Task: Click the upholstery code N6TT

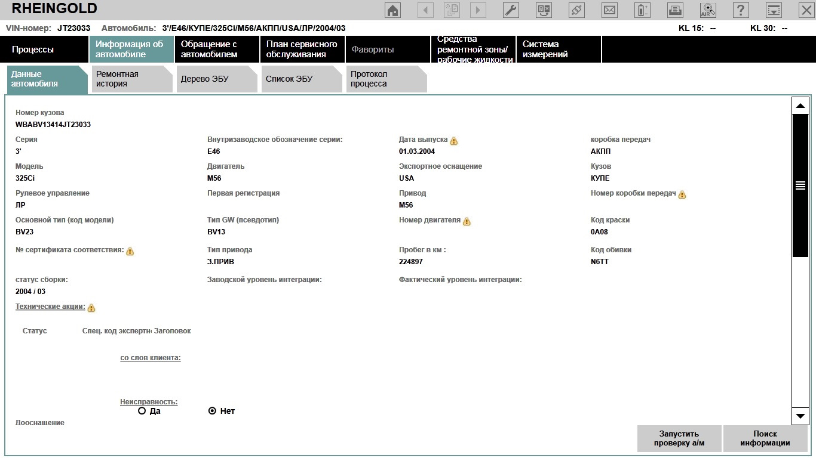Action: [600, 262]
